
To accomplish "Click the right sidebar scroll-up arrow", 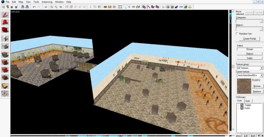I will click(233, 12).
